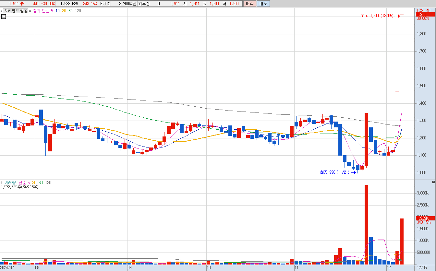Toggle the small square before 거래량 label

coord(2,183)
